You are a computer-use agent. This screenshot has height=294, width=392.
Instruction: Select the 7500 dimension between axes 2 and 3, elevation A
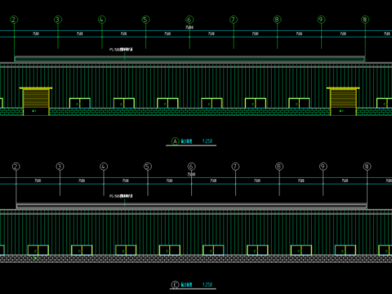click(36, 33)
